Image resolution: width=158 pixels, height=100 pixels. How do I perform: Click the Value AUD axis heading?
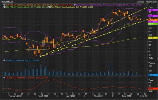click(151, 81)
